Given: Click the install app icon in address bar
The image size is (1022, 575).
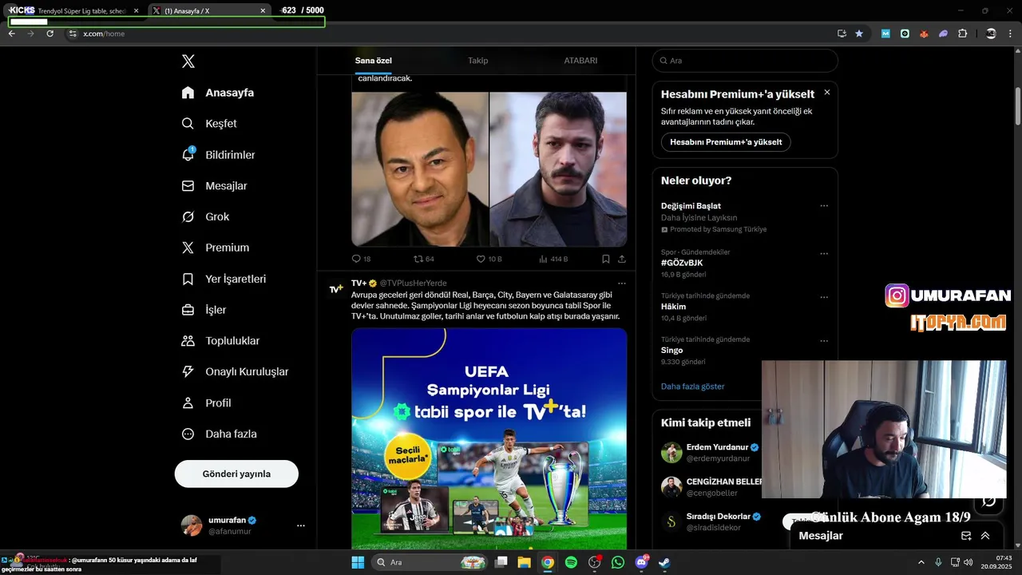Looking at the screenshot, I should 842,34.
